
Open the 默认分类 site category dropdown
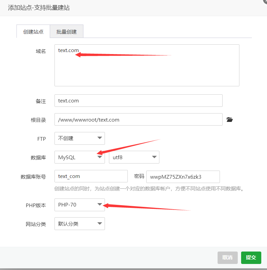coord(79,224)
